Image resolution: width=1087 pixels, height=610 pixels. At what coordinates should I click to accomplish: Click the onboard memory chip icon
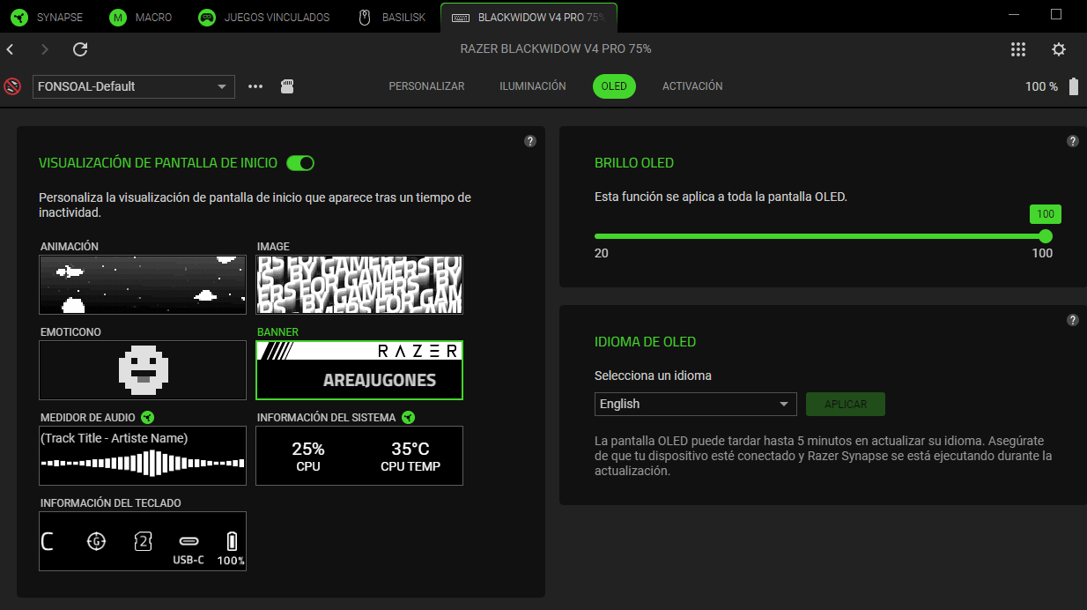(x=286, y=86)
